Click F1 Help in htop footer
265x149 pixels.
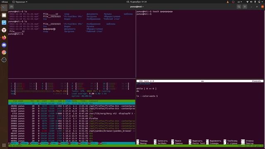(x=13, y=143)
